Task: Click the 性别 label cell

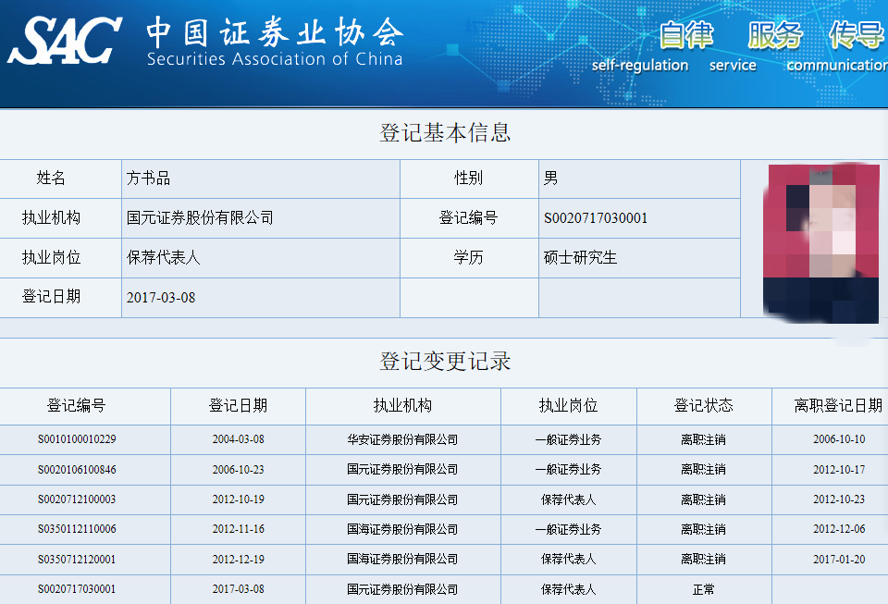Action: pyautogui.click(x=469, y=179)
